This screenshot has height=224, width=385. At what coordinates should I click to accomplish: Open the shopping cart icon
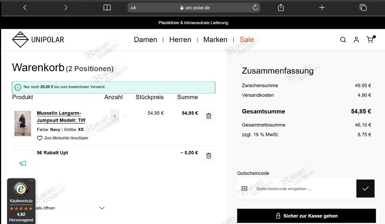coord(370,40)
